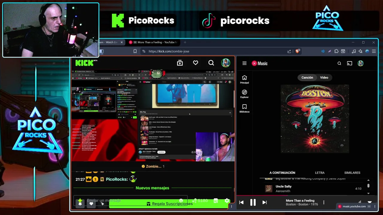The width and height of the screenshot is (383, 215).
Task: Pause More Than a Feeling
Action: [253, 202]
